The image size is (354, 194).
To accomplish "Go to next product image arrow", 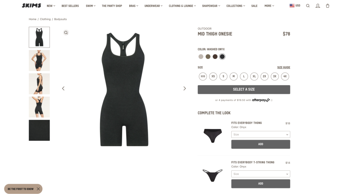I will point(185,88).
